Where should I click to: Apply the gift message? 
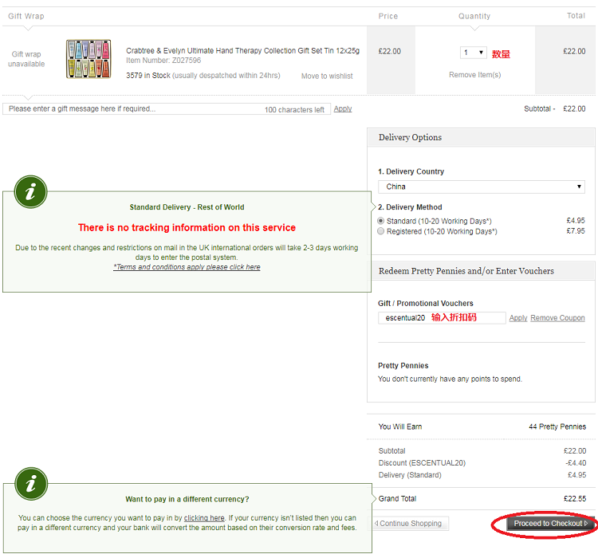(343, 109)
